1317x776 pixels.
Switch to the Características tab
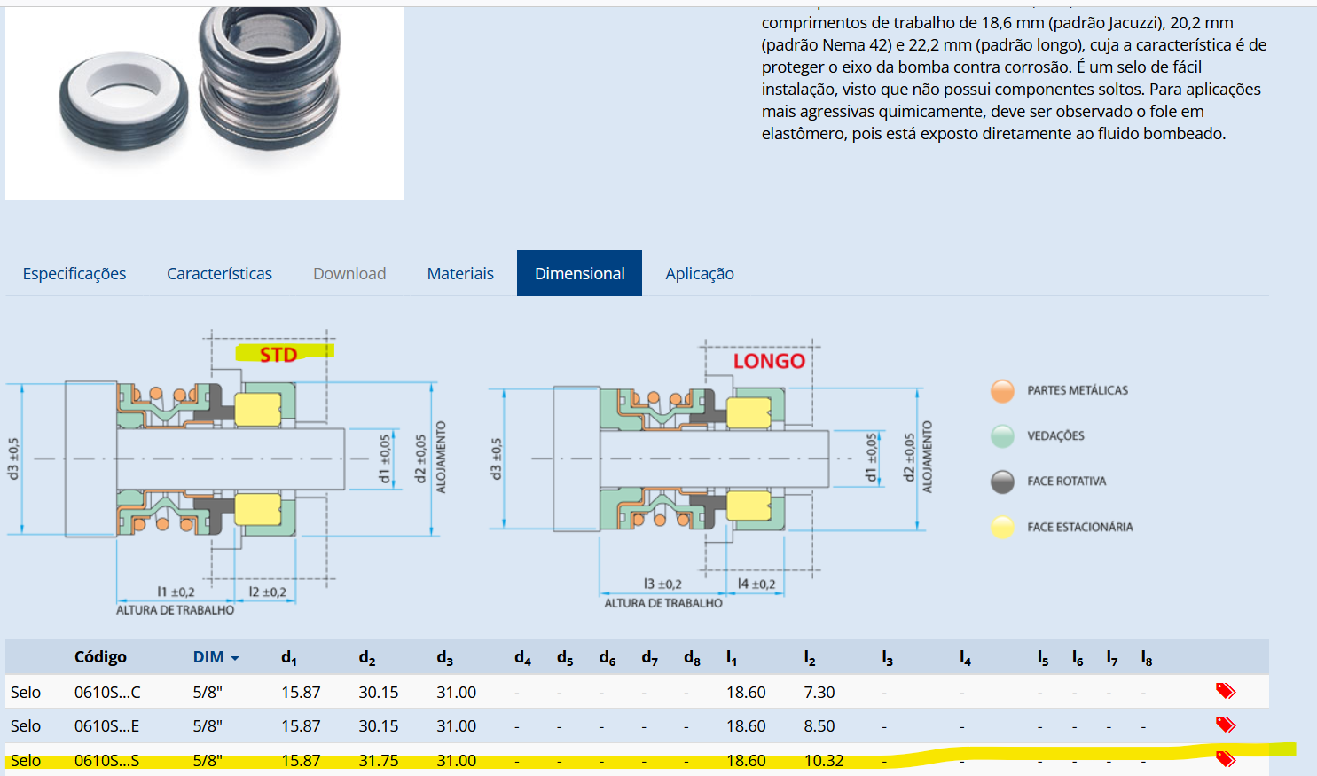(x=219, y=273)
